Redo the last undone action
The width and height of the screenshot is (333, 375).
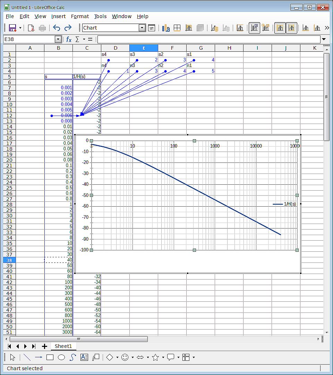pos(68,28)
